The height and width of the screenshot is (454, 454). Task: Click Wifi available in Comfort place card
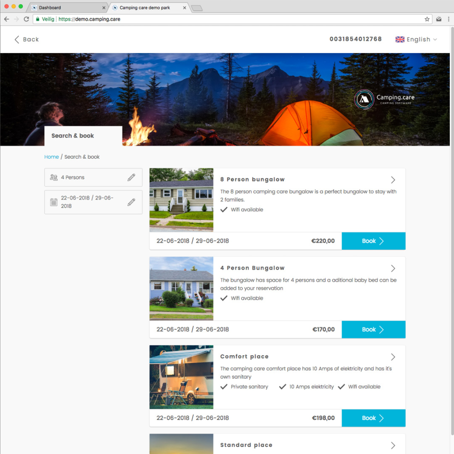tap(364, 387)
